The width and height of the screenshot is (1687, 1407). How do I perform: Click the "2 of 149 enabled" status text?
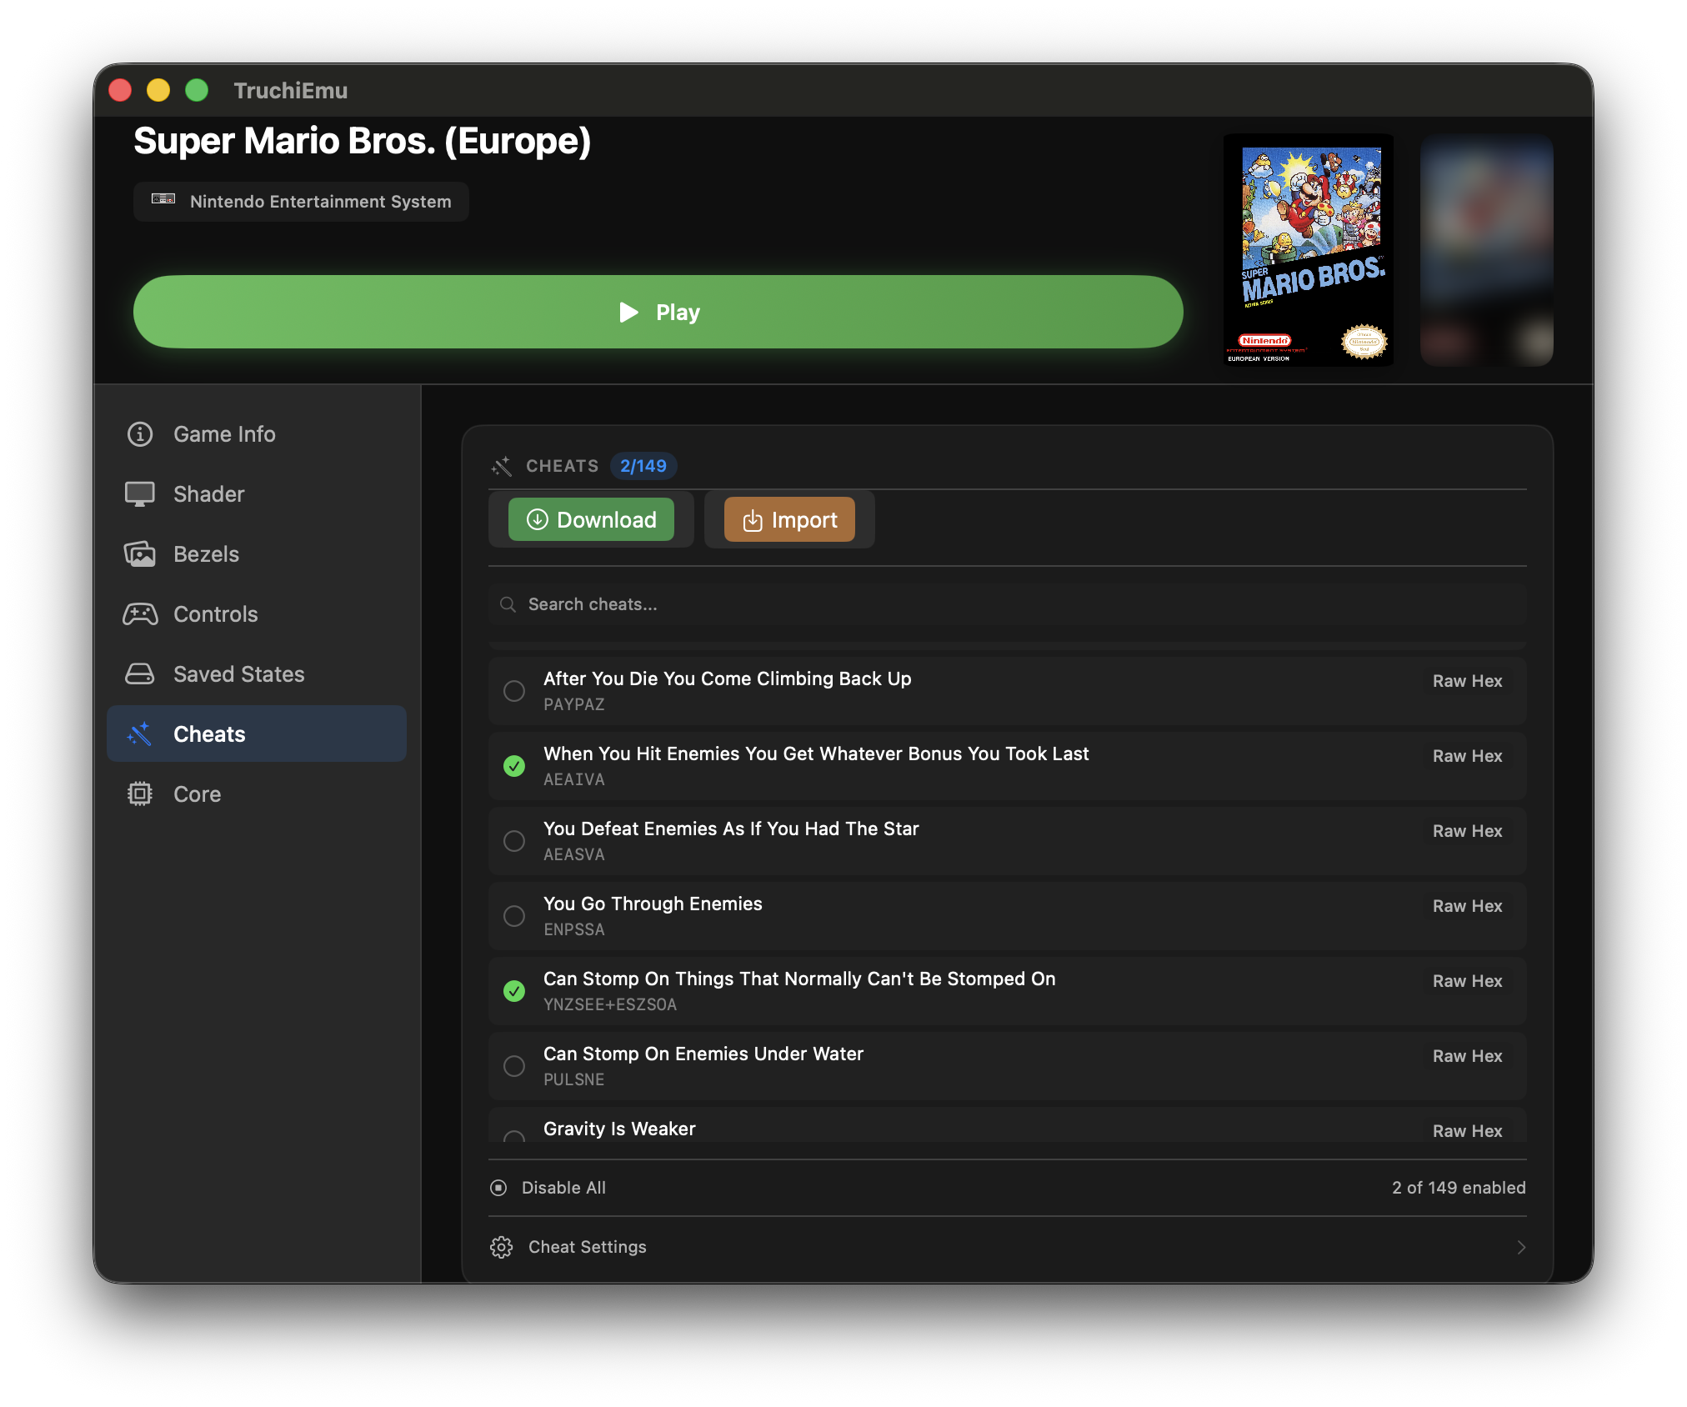(1459, 1188)
